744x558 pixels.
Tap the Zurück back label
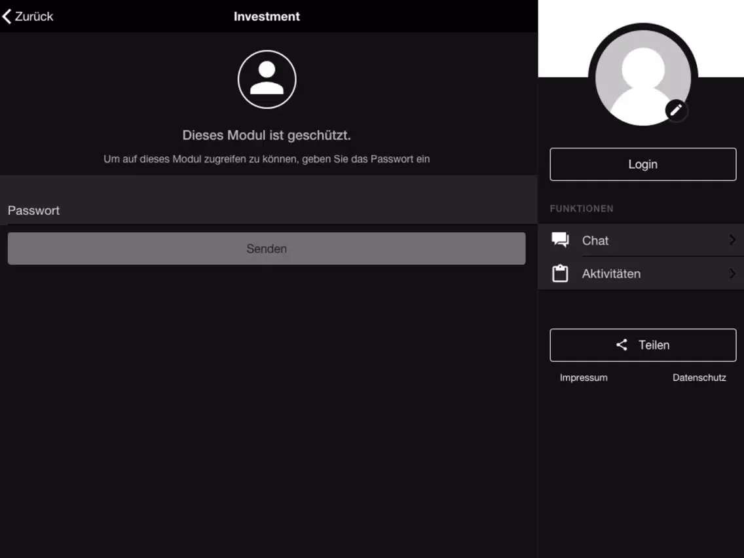pos(33,16)
